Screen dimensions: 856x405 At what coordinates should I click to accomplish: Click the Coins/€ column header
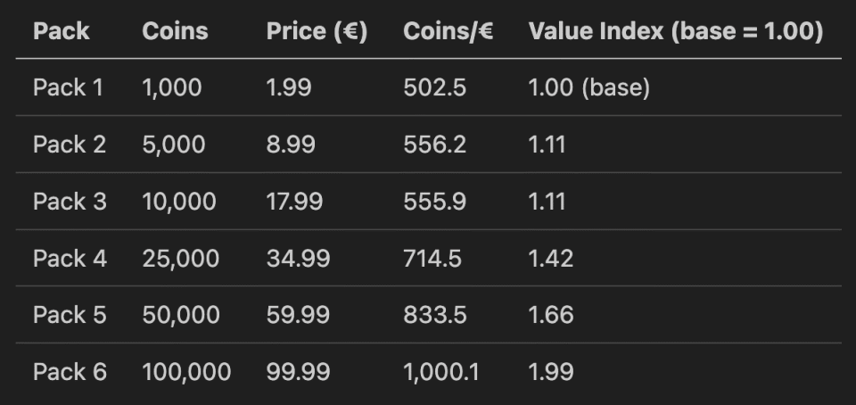tap(449, 31)
